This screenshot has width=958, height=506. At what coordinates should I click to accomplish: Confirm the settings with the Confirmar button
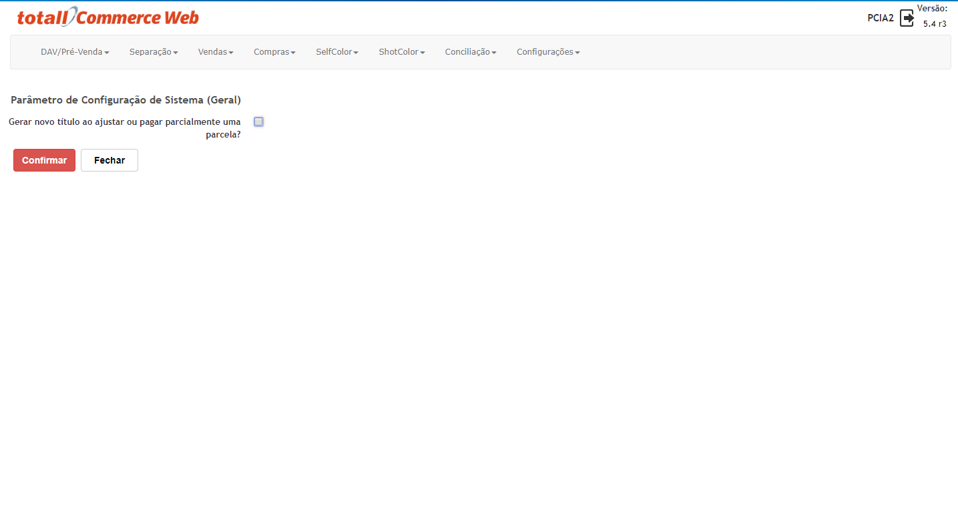point(44,160)
